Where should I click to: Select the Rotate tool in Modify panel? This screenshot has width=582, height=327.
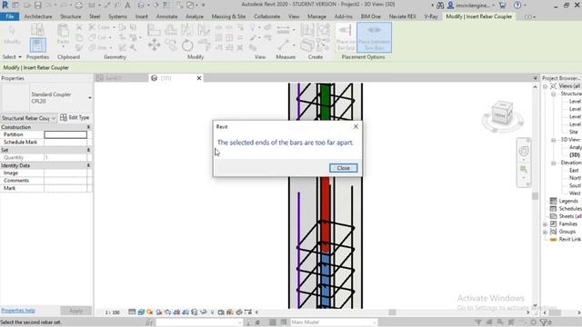[x=187, y=45]
